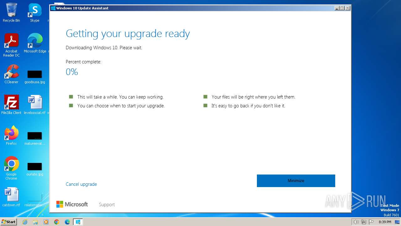Open the Start menu
The image size is (401, 226).
[x=9, y=222]
